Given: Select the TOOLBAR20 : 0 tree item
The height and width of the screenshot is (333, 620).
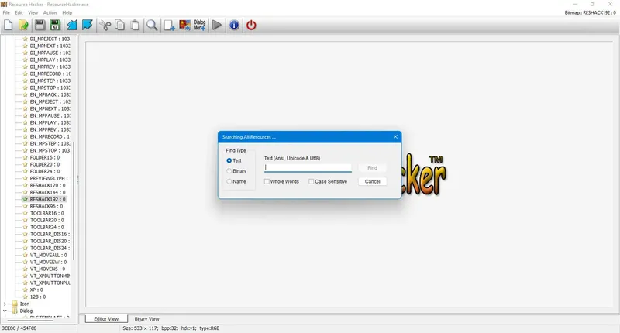Looking at the screenshot, I should click(x=47, y=221).
